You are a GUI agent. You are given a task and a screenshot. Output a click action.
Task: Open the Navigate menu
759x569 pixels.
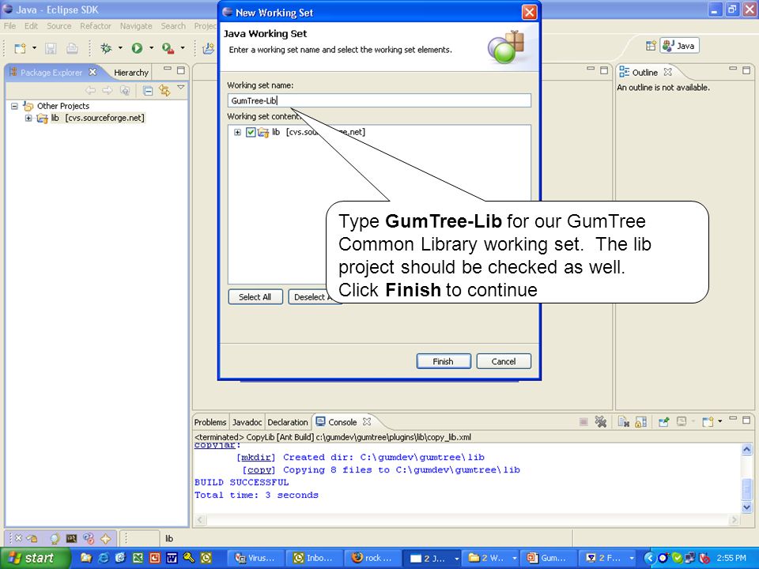coord(136,26)
